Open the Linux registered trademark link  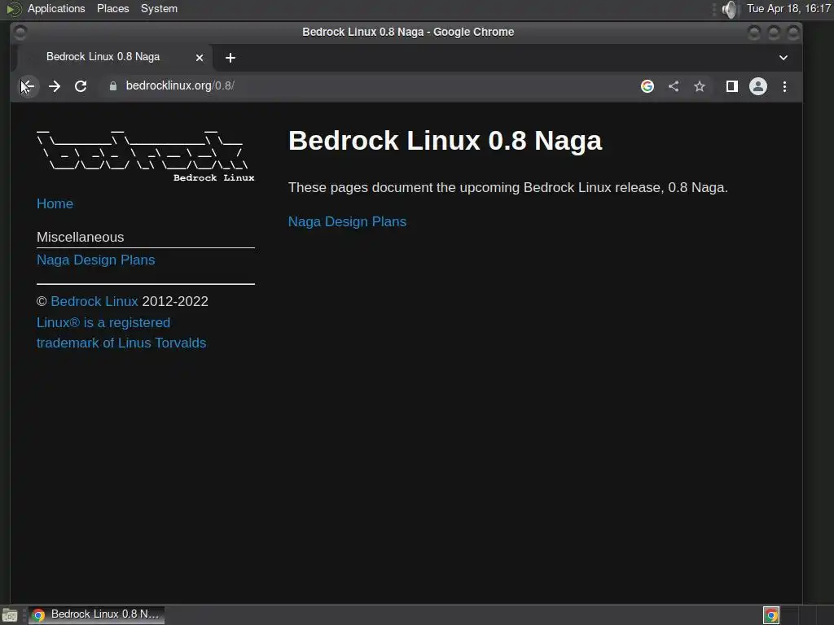click(x=121, y=333)
